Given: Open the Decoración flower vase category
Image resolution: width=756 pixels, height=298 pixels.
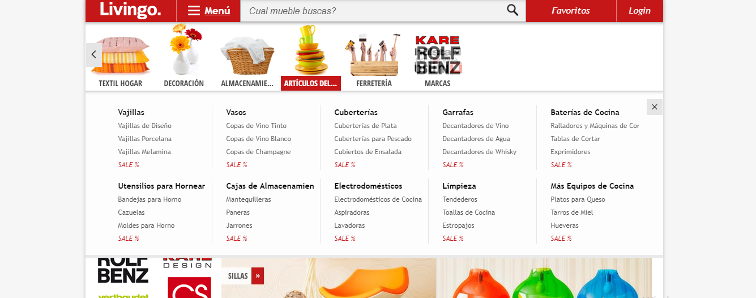Looking at the screenshot, I should click(184, 49).
